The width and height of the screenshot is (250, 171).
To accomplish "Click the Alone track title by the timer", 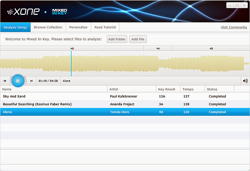I will click(x=66, y=81).
